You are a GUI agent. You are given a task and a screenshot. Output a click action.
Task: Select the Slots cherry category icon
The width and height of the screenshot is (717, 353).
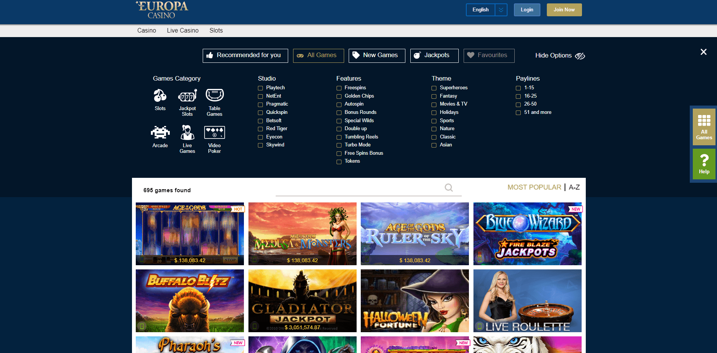(160, 96)
